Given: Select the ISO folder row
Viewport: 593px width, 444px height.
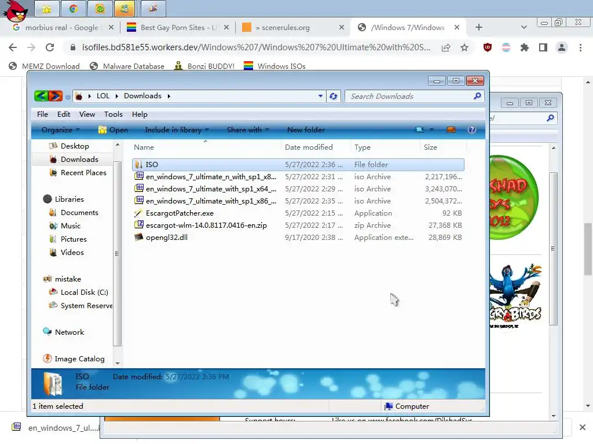Looking at the screenshot, I should [x=298, y=165].
